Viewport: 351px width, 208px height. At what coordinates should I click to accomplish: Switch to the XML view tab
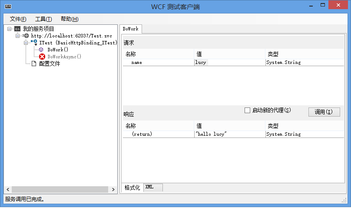149,187
